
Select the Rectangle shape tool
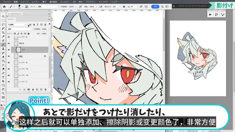point(3,85)
